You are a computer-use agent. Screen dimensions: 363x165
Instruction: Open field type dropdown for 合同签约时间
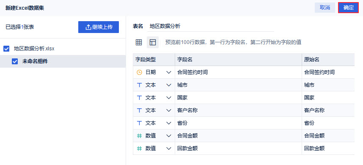coord(168,72)
